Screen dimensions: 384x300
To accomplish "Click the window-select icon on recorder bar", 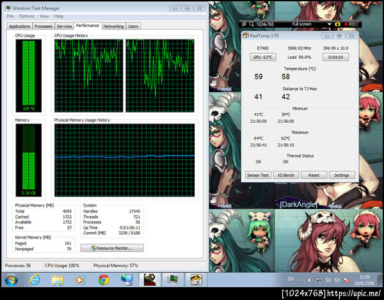I will (244, 24).
